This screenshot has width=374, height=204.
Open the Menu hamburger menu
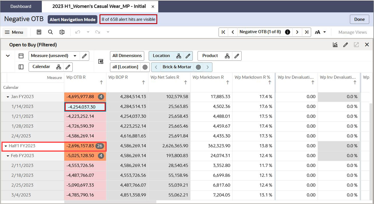[x=14, y=32]
